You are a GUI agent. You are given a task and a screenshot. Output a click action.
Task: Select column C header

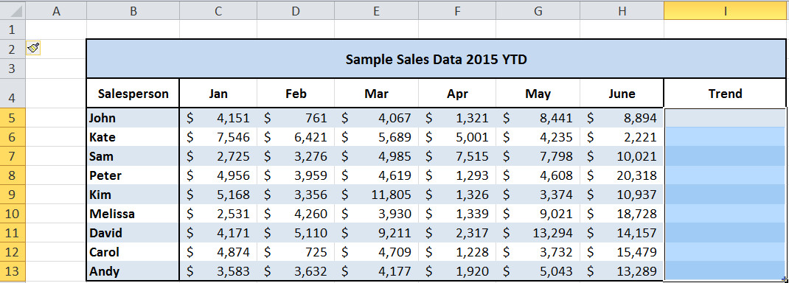[218, 10]
